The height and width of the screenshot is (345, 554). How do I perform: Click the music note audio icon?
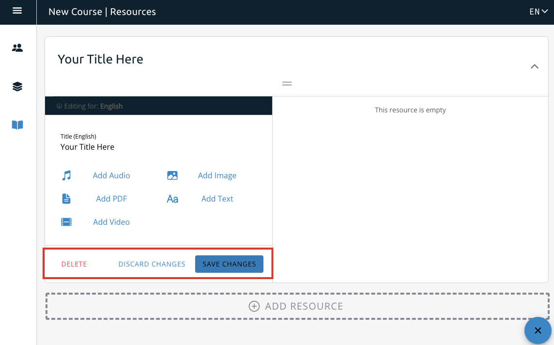(66, 175)
